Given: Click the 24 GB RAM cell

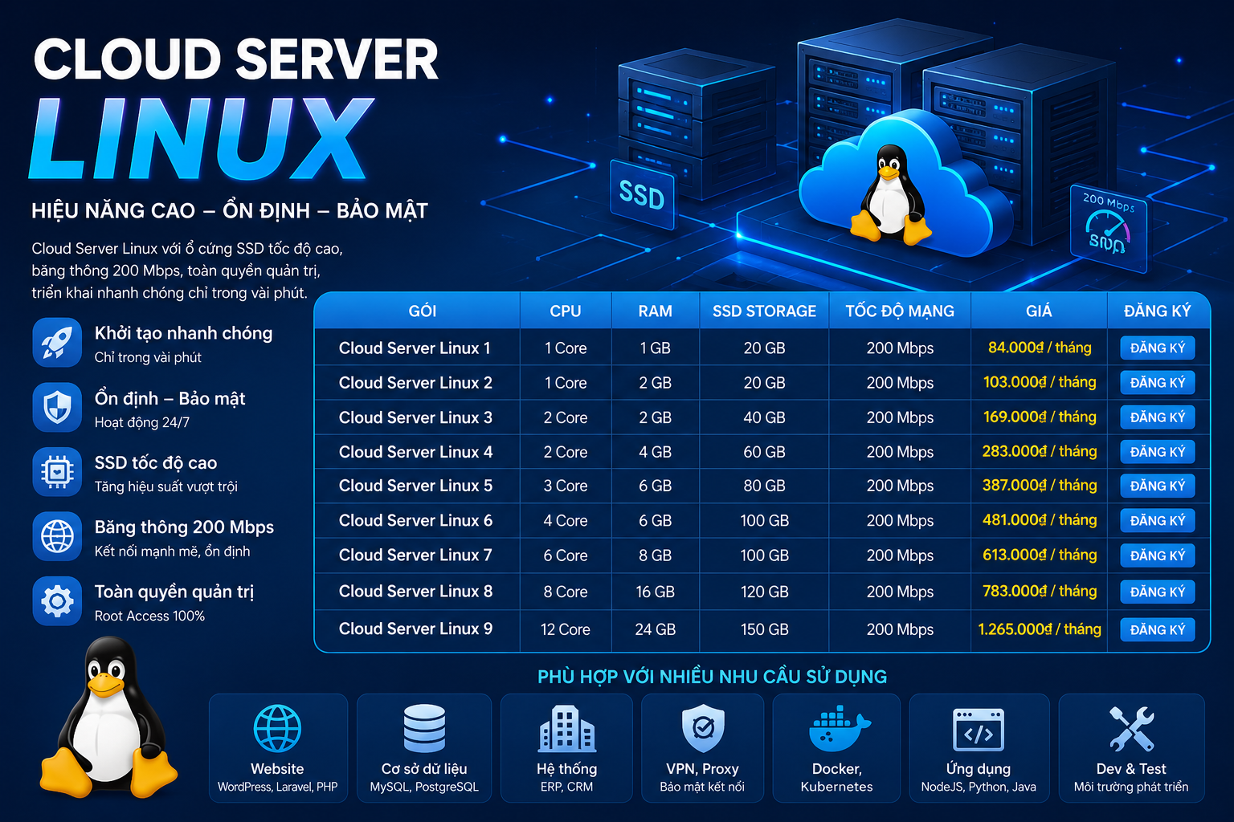Looking at the screenshot, I should [656, 629].
